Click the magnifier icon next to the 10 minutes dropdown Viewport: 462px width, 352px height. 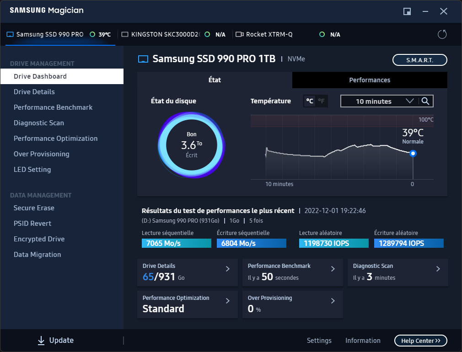(425, 101)
